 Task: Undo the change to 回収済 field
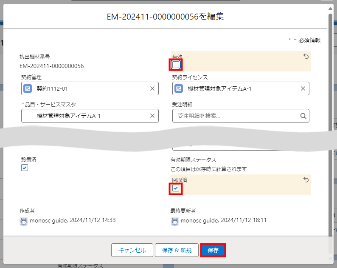306,180
